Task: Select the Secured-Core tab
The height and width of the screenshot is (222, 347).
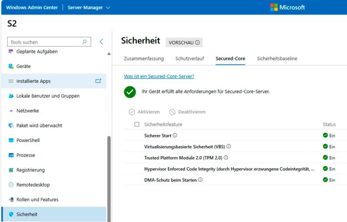Action: point(230,59)
